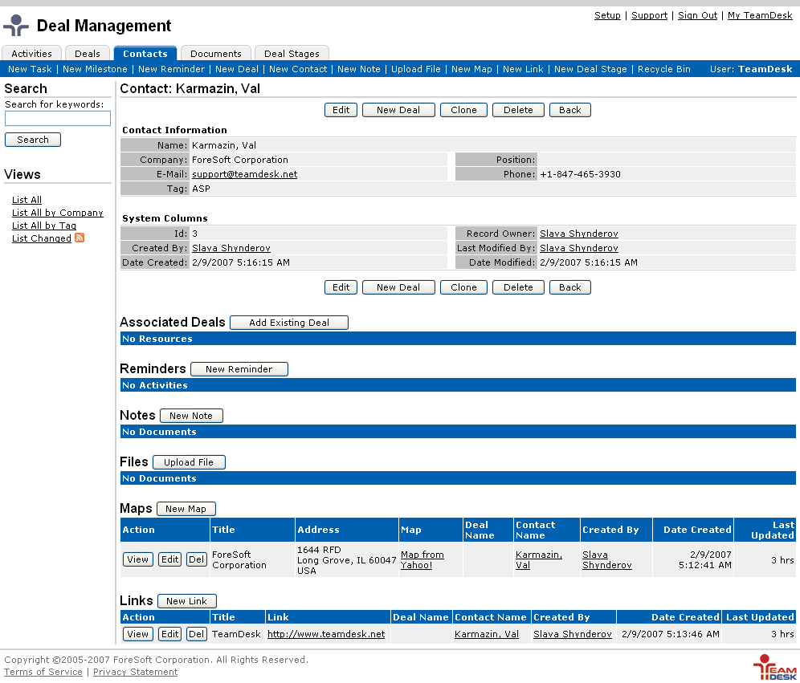Click Add Existing Deal button

point(289,323)
